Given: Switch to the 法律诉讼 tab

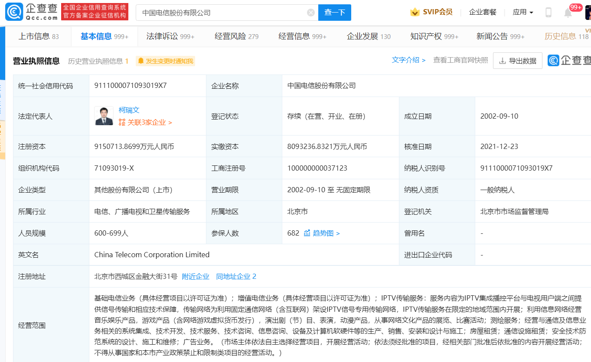Looking at the screenshot, I should [x=170, y=36].
